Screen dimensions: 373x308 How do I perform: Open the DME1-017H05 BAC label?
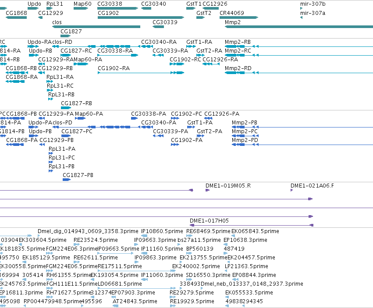point(210,220)
